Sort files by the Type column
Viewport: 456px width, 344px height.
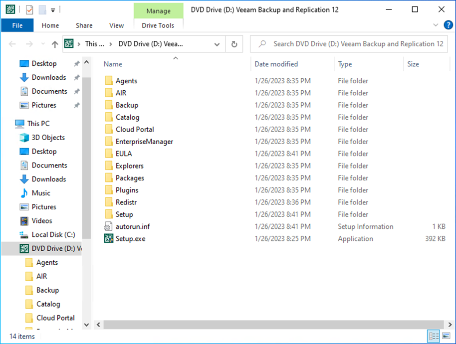345,64
